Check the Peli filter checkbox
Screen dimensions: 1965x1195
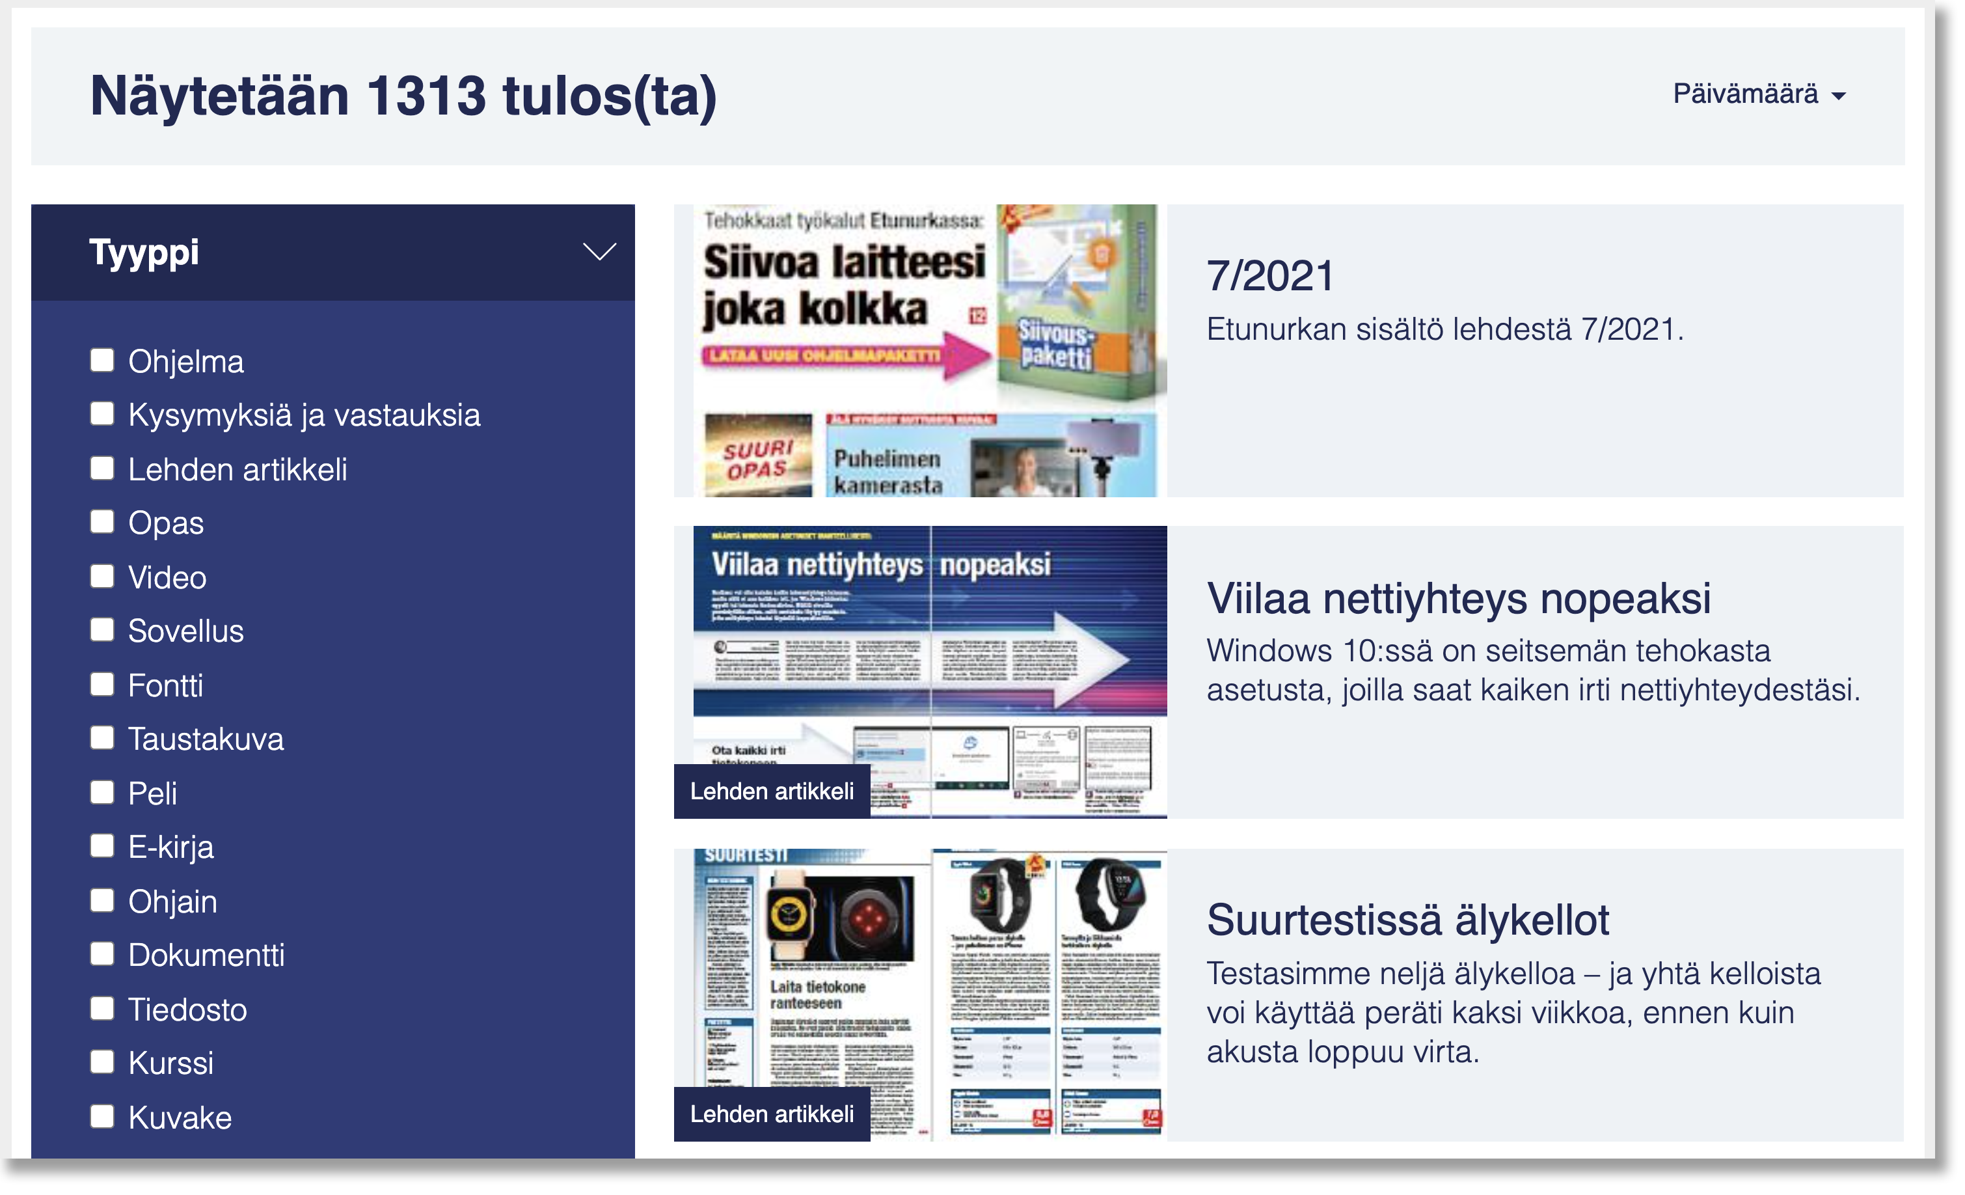point(102,791)
